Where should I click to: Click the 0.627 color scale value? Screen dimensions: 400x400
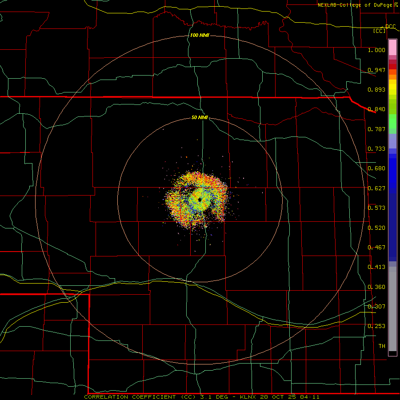click(376, 188)
